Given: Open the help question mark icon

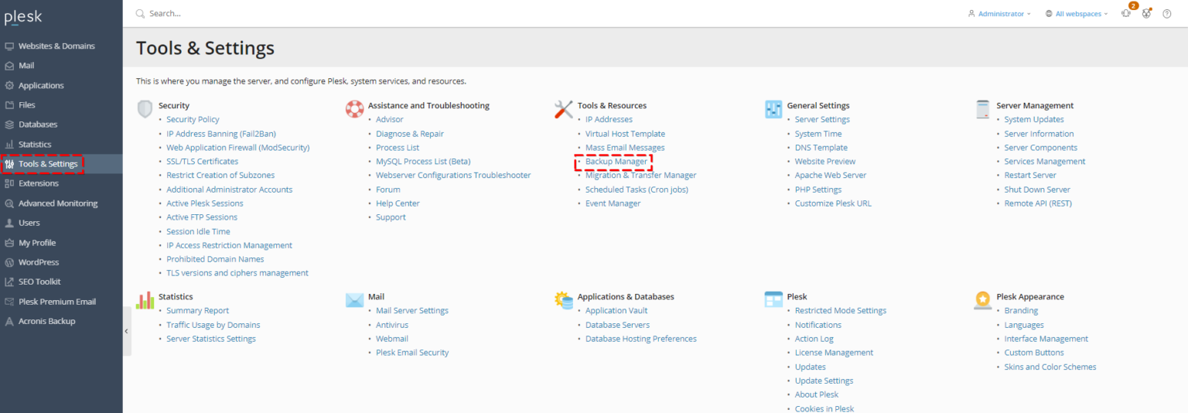Looking at the screenshot, I should coord(1167,14).
